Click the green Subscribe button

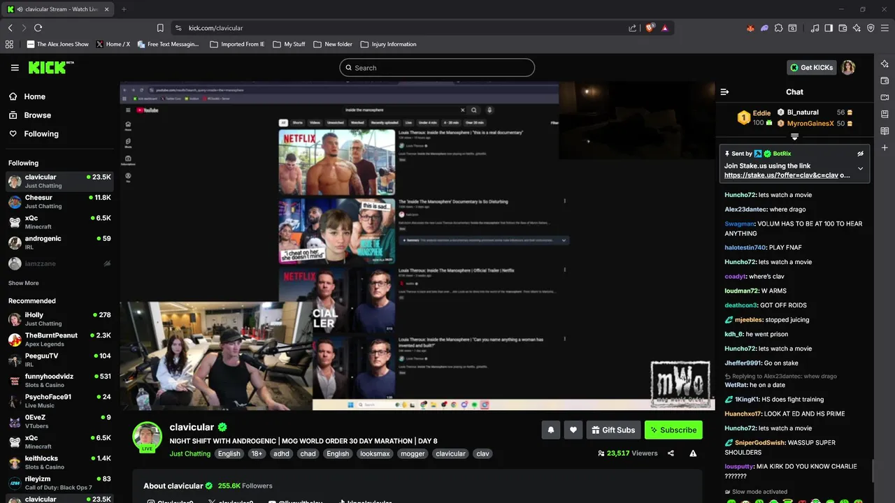coord(673,430)
